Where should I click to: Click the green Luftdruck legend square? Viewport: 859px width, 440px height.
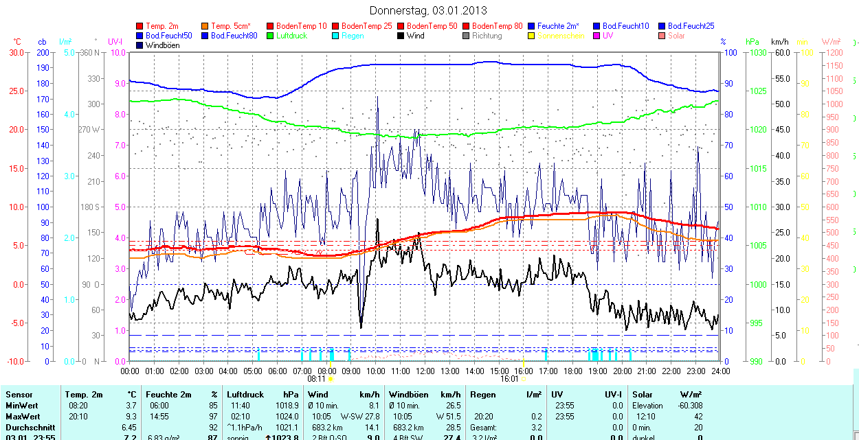click(271, 36)
